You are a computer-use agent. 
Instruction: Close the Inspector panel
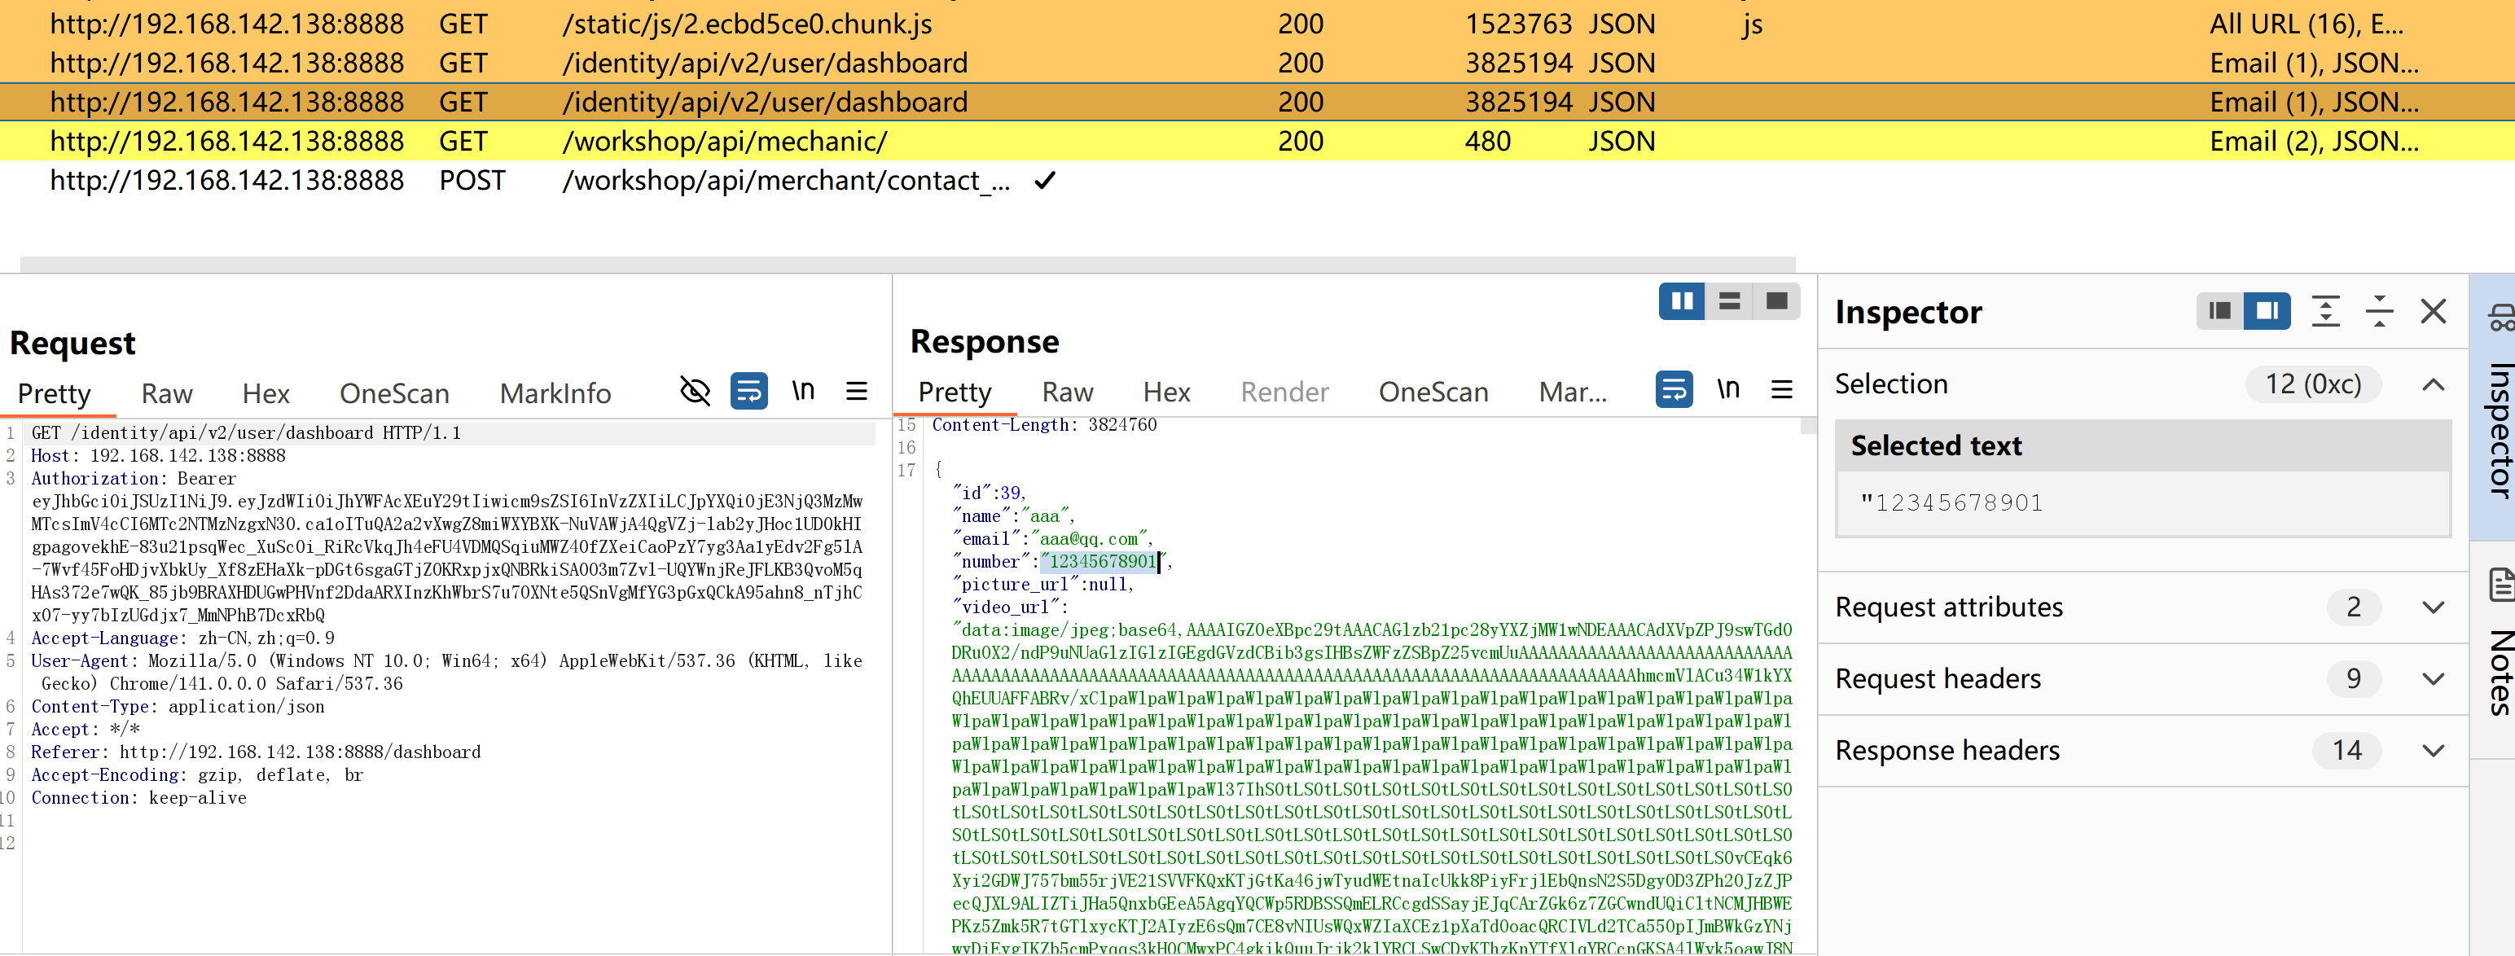[2433, 312]
